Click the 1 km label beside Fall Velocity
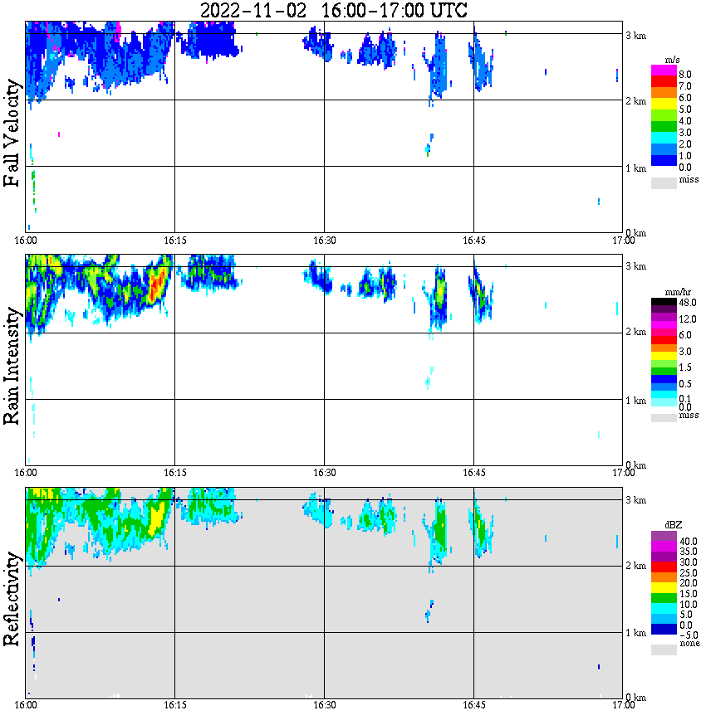Image resolution: width=706 pixels, height=720 pixels. pos(635,168)
